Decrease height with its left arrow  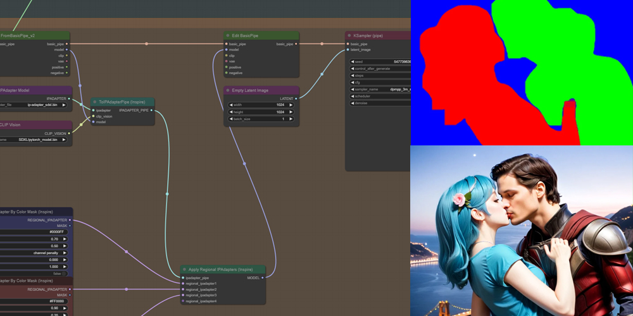pos(231,112)
